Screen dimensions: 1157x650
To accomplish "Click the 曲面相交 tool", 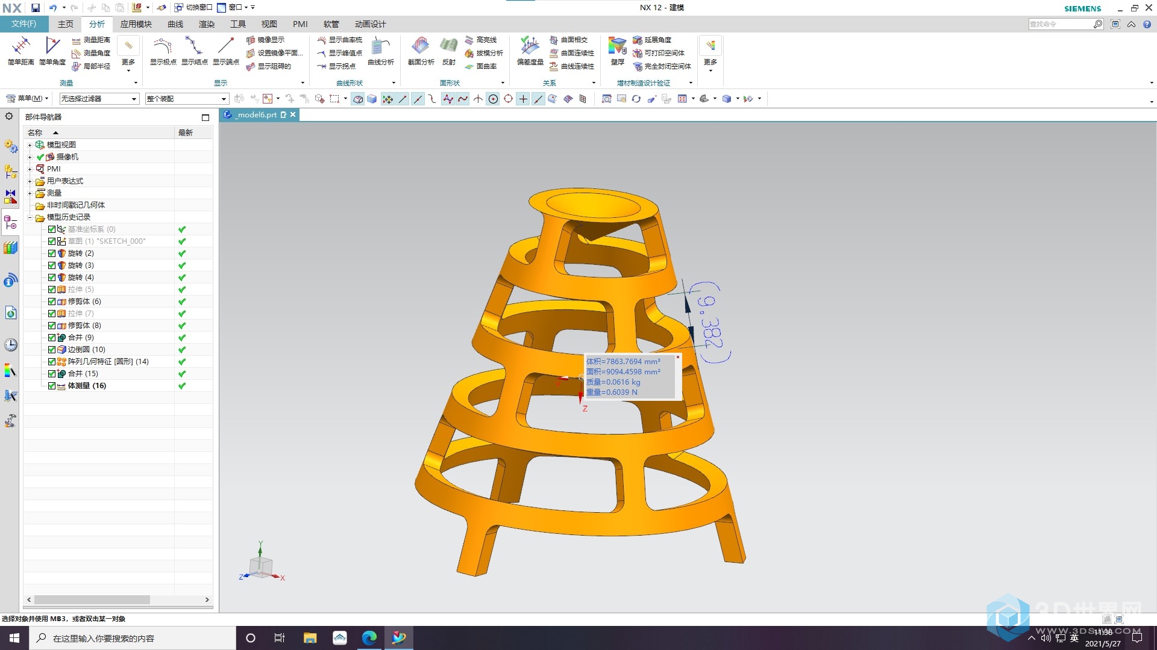I will pos(569,40).
